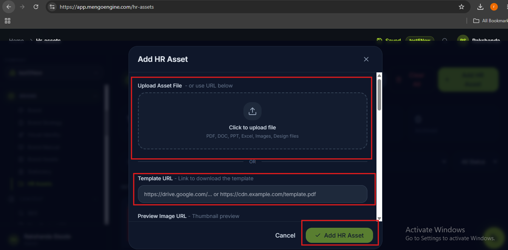The height and width of the screenshot is (250, 508).
Task: Open All Bookmarks folder
Action: 490,21
